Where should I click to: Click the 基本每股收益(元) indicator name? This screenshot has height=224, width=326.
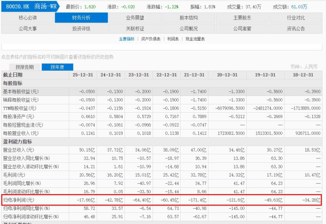pos(20,91)
